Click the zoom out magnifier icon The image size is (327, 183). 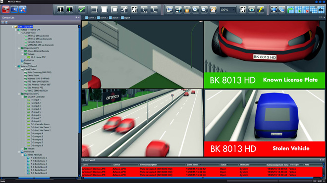pos(204,10)
